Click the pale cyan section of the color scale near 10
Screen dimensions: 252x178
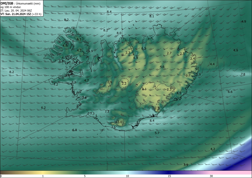[127, 172]
